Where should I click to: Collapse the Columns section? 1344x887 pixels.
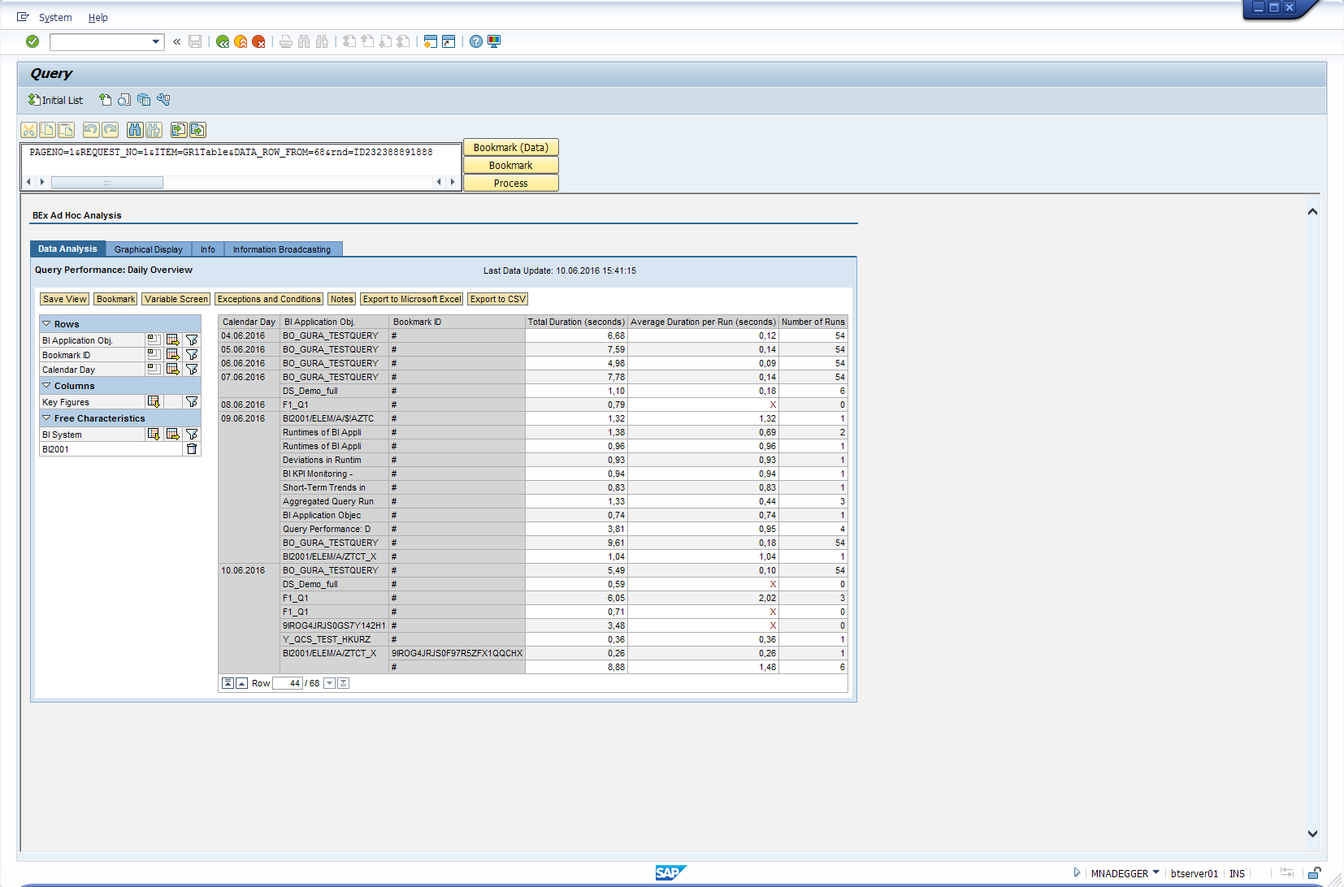pyautogui.click(x=47, y=386)
